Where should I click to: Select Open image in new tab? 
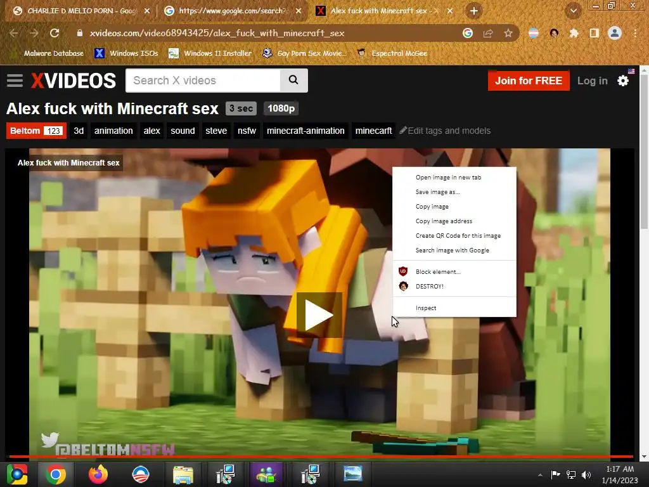click(454, 178)
